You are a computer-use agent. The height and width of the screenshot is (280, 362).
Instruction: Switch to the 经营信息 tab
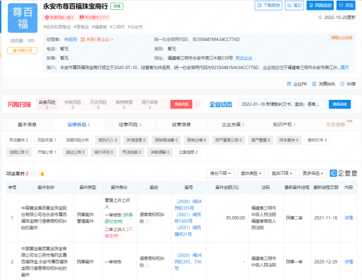click(x=182, y=125)
